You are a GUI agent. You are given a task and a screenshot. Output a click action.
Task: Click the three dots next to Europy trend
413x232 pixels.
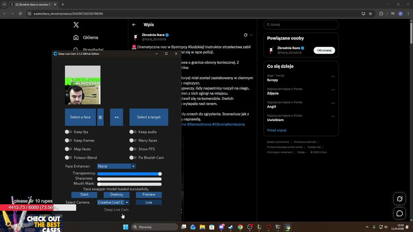click(333, 77)
